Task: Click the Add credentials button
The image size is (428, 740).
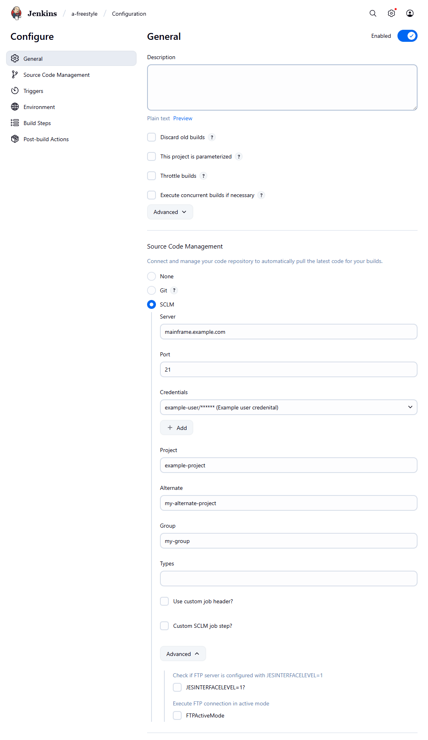Action: tap(176, 428)
